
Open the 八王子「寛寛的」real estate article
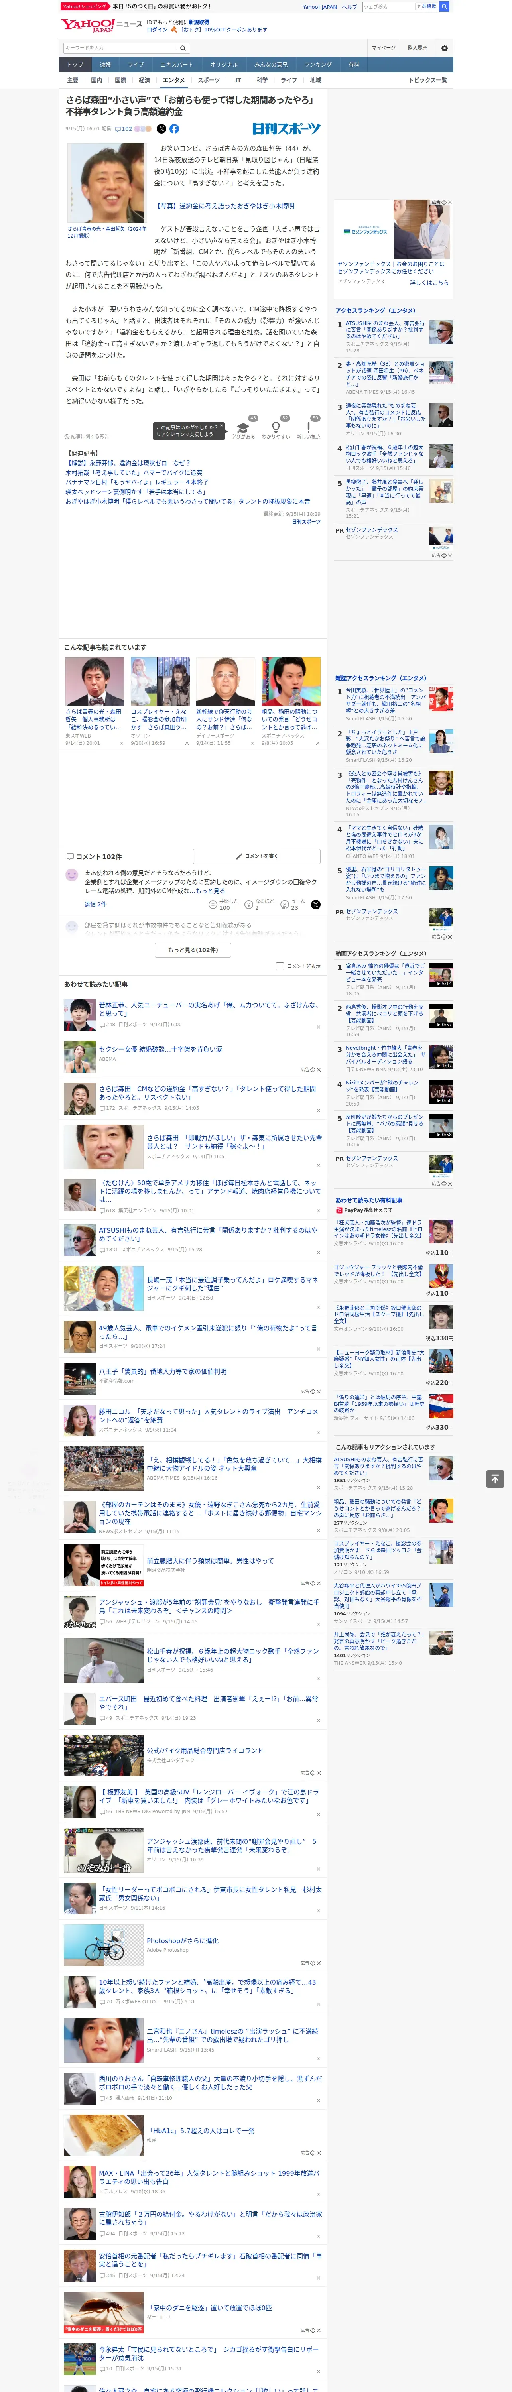[163, 1371]
